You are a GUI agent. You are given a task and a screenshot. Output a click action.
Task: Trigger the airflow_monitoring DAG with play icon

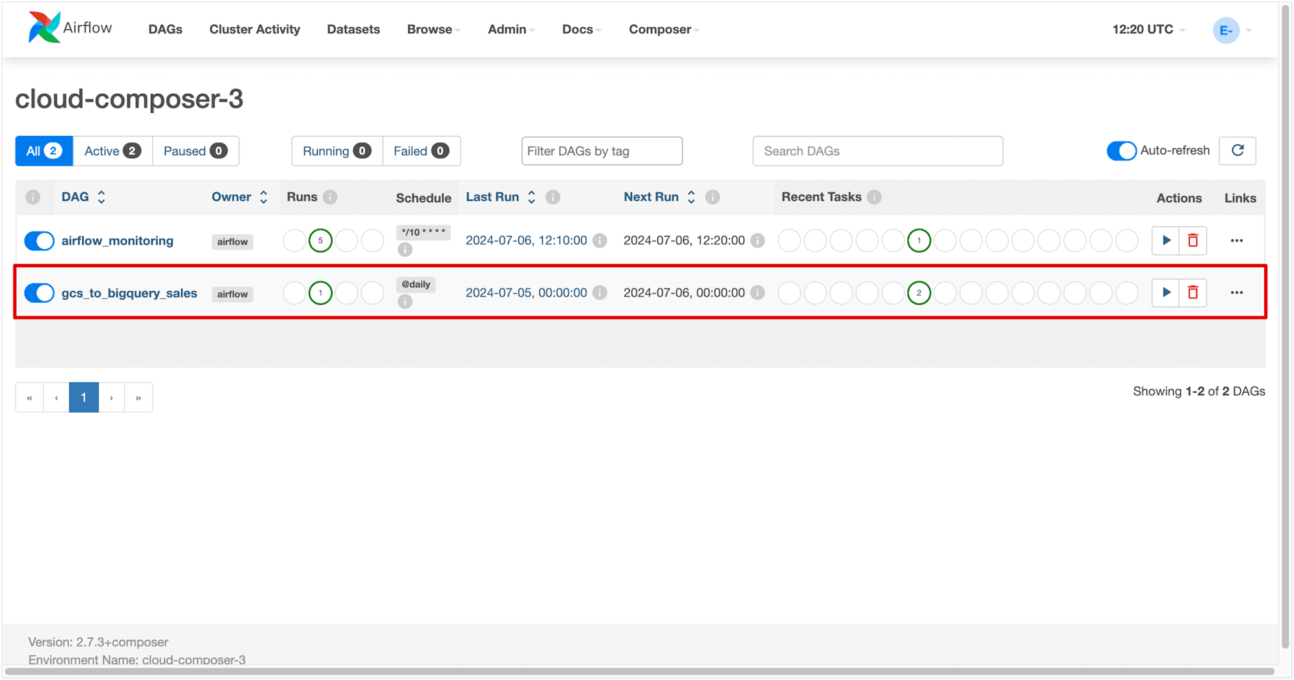(1166, 241)
